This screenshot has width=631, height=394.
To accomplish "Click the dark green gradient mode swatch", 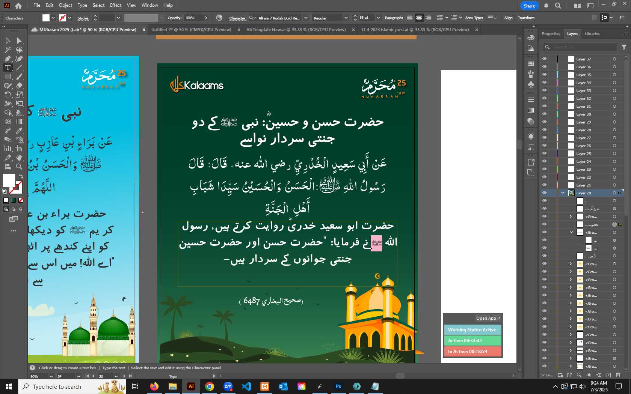I will click(x=14, y=200).
